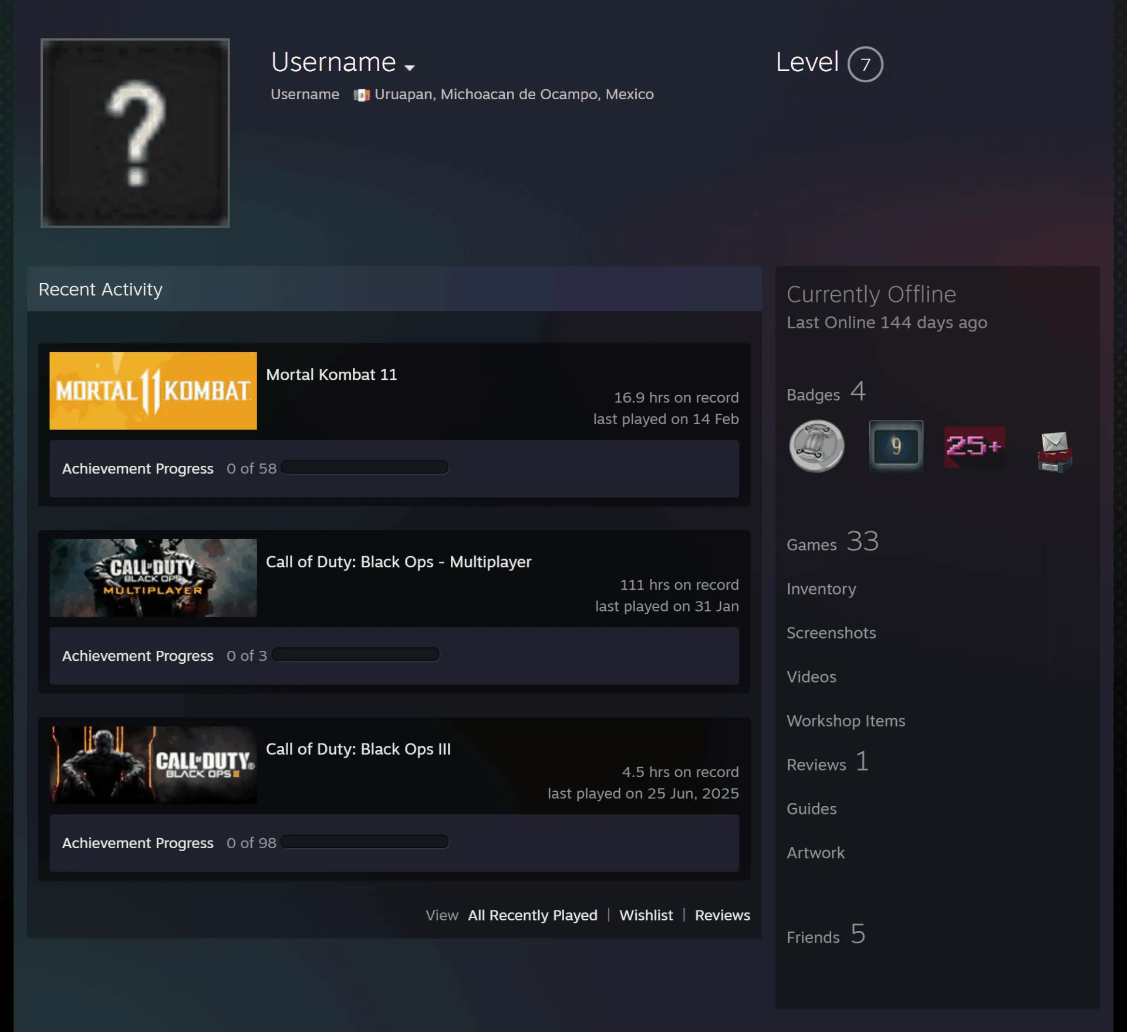Viewport: 1127px width, 1032px height.
Task: Open the pink 25+ game collector badge
Action: pos(974,446)
